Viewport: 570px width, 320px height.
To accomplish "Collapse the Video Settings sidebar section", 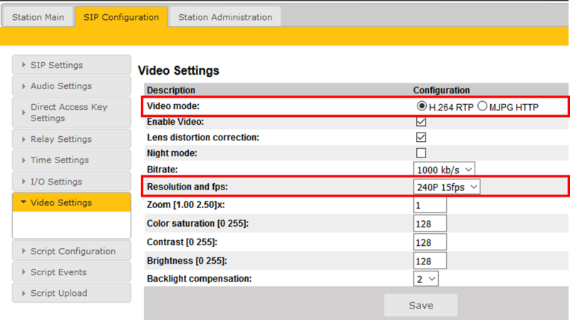I will click(71, 202).
